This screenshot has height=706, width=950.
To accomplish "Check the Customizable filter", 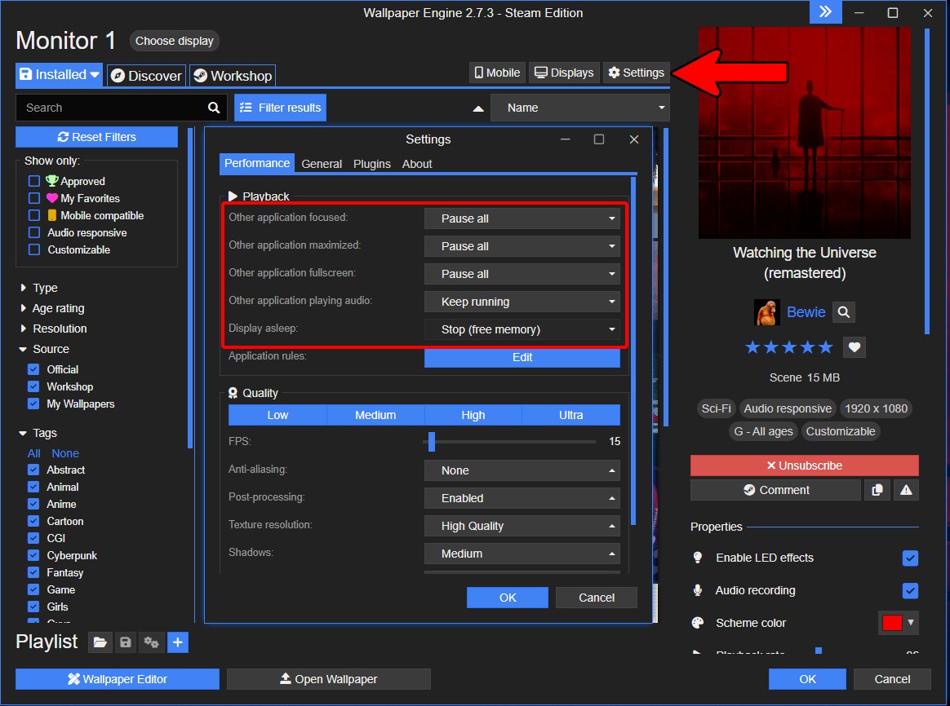I will (34, 249).
